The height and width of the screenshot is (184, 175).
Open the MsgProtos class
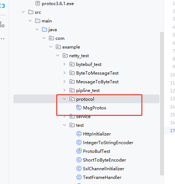coord(95,108)
